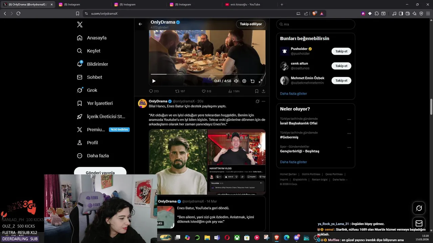Open Grok from the sidebar
433x243 pixels.
tap(87, 90)
